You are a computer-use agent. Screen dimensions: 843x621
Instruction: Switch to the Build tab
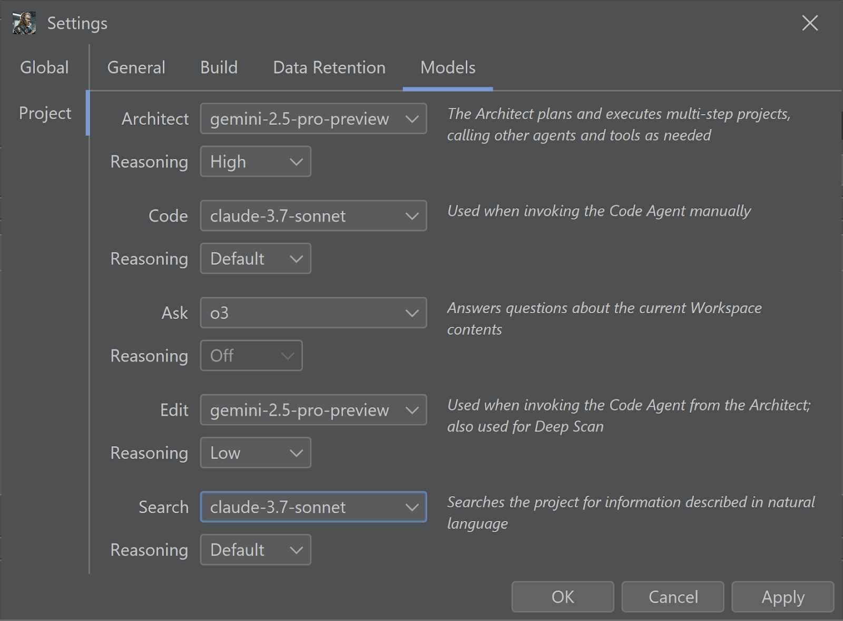pyautogui.click(x=219, y=68)
